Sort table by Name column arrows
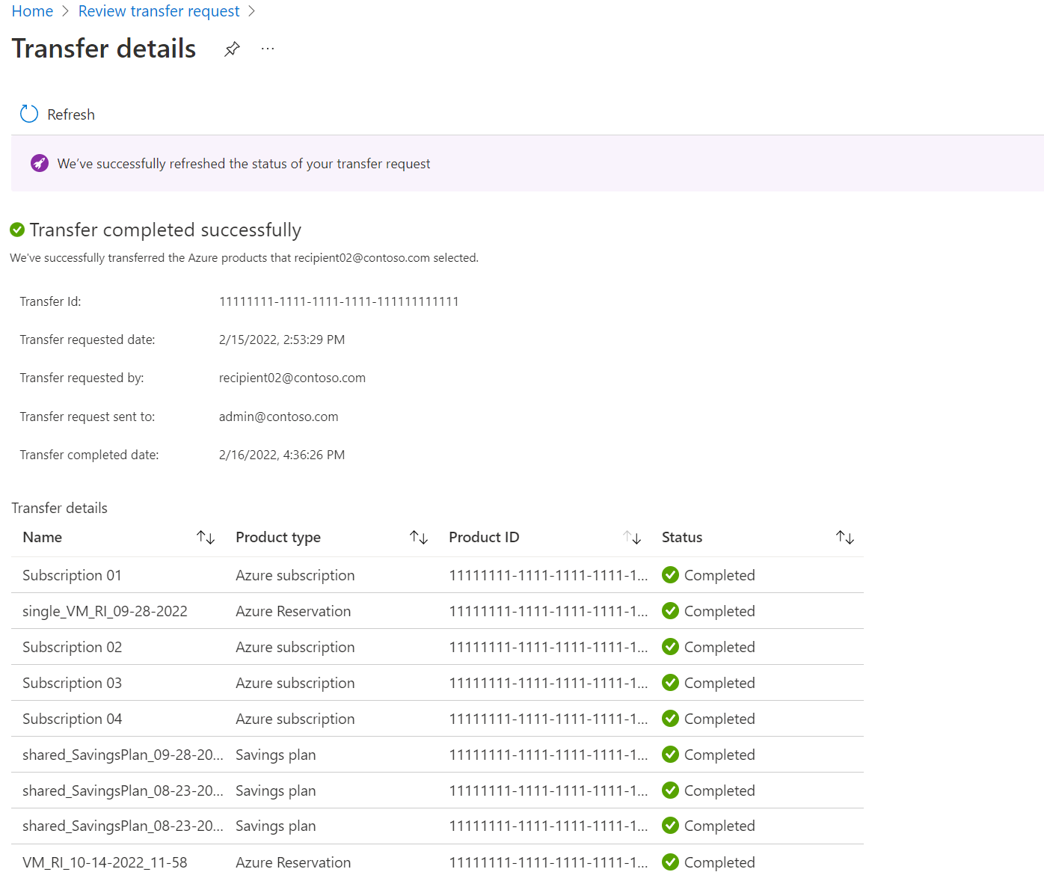 [x=206, y=537]
